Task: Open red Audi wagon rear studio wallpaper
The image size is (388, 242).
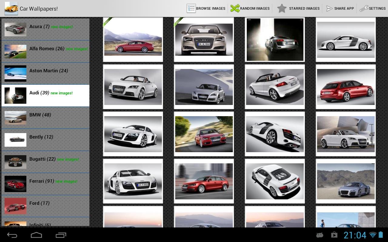Action: pyautogui.click(x=346, y=87)
